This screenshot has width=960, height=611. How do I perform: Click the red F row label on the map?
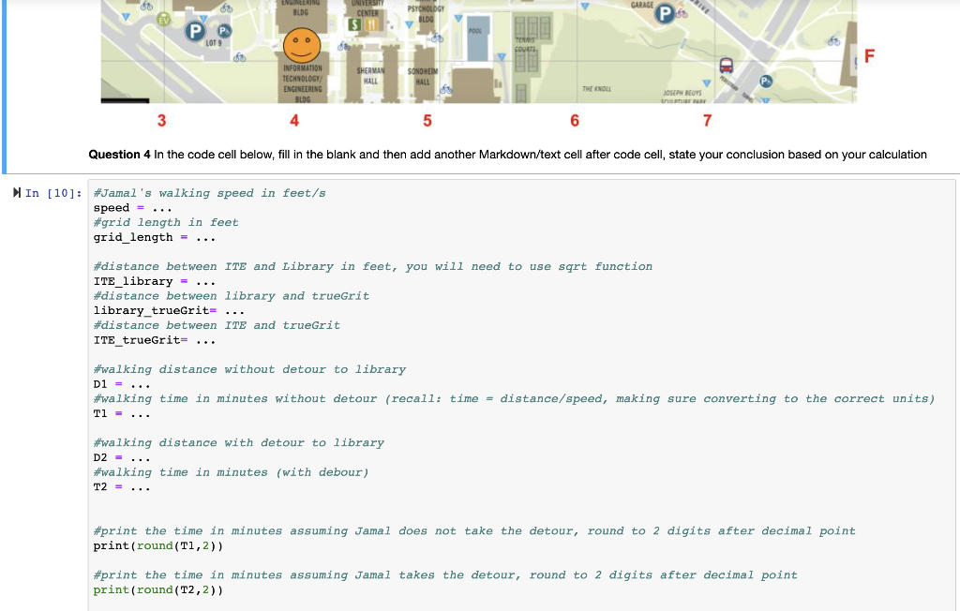[x=869, y=56]
